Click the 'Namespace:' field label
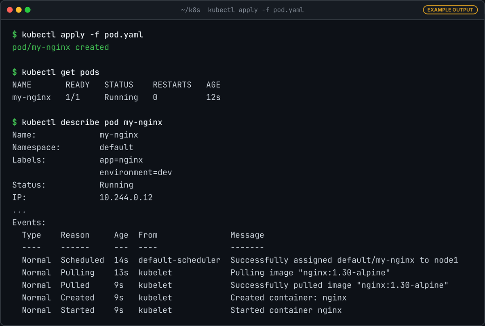 (x=36, y=147)
